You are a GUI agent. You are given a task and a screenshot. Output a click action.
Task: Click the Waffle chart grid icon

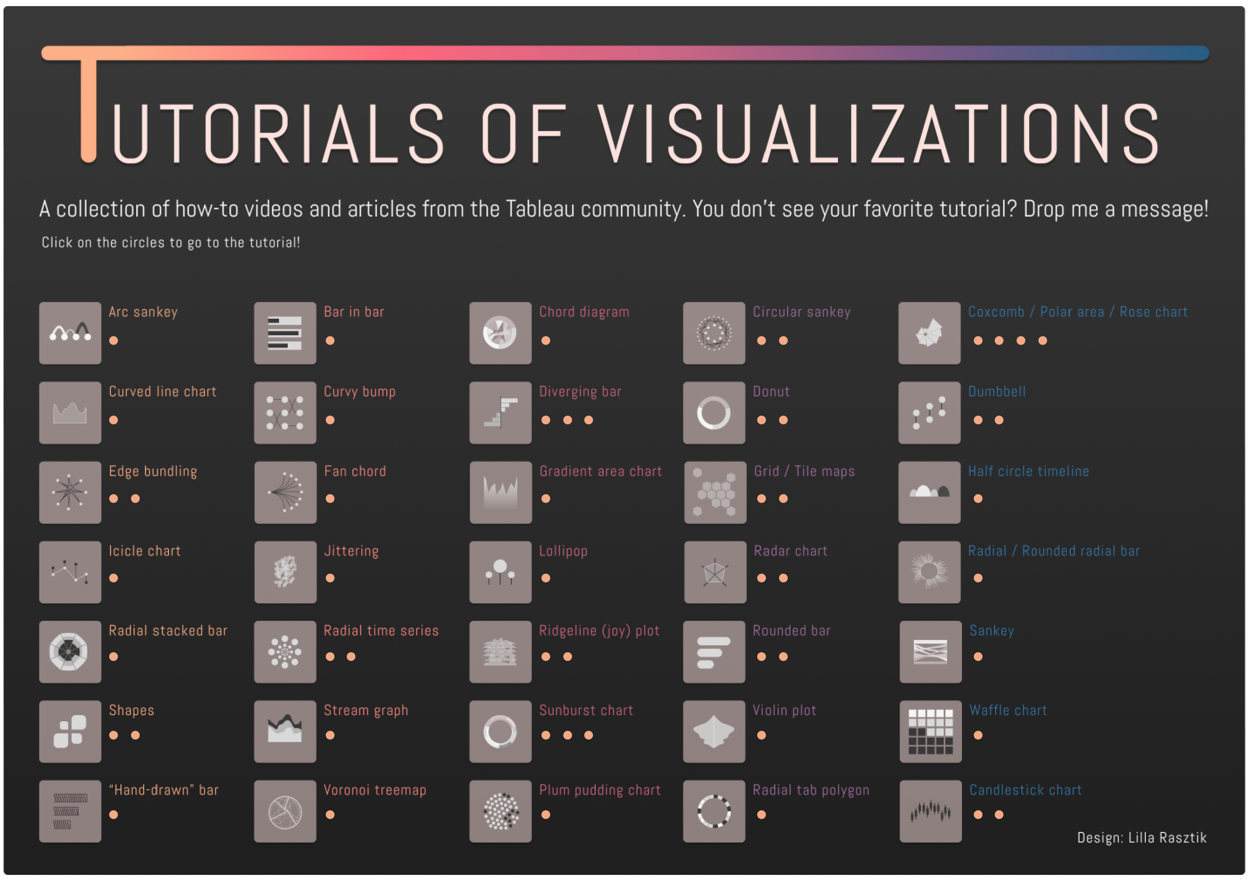coord(930,731)
